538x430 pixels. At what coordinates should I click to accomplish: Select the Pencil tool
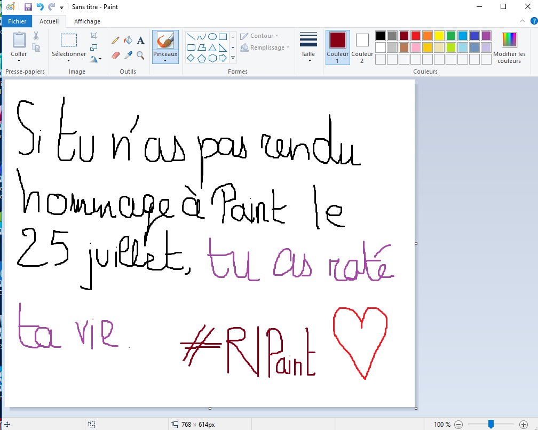click(x=115, y=41)
